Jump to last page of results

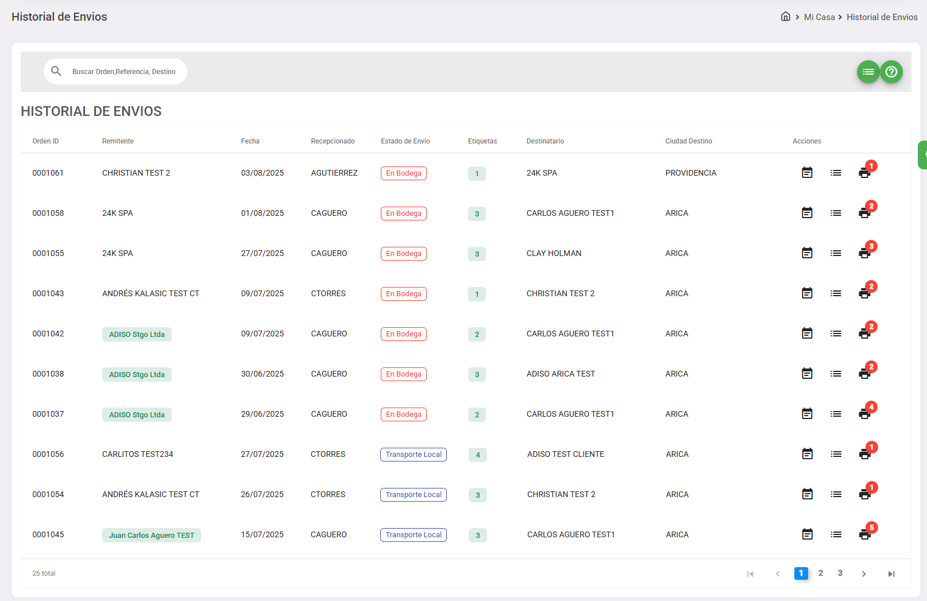[x=891, y=573]
